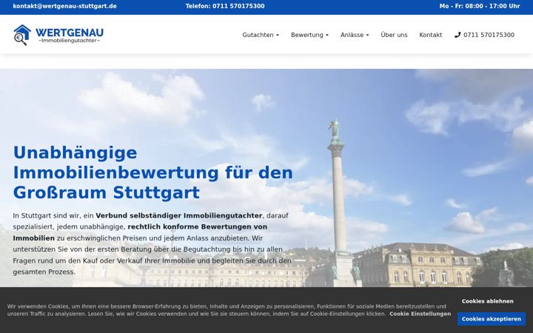Open the Über uns page

394,35
